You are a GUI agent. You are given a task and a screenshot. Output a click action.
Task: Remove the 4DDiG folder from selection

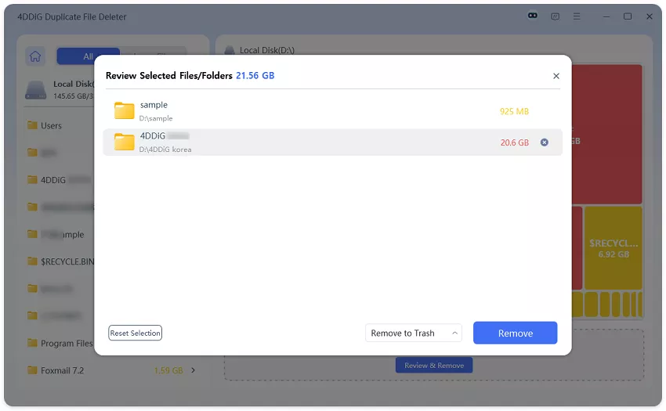click(544, 142)
